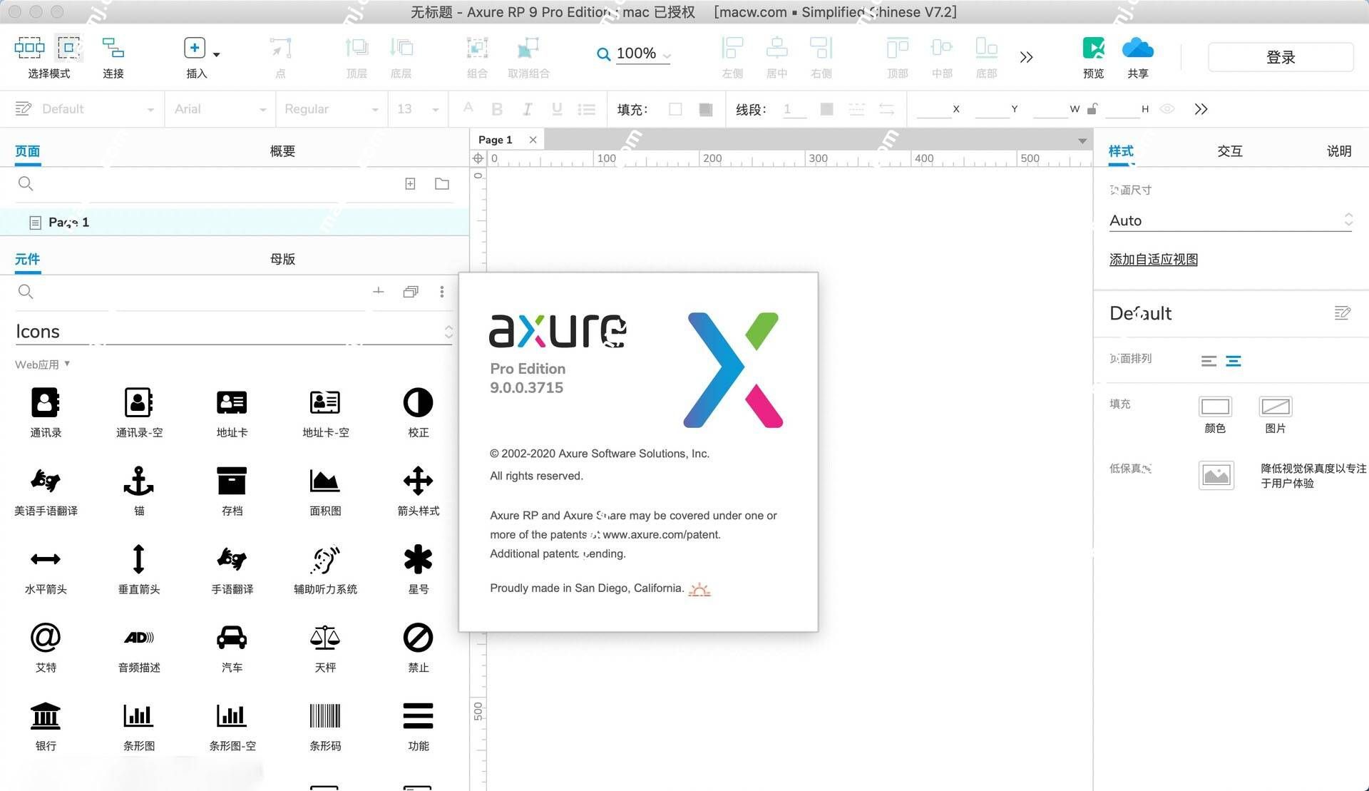Edit the Default page style icon
The image size is (1369, 791).
tap(1342, 313)
